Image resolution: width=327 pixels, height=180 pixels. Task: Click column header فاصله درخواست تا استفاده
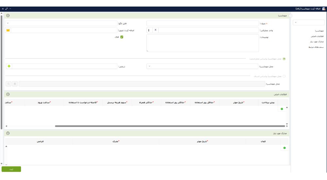tap(83, 102)
